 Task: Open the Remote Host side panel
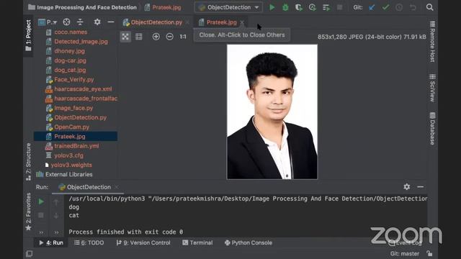tap(432, 42)
